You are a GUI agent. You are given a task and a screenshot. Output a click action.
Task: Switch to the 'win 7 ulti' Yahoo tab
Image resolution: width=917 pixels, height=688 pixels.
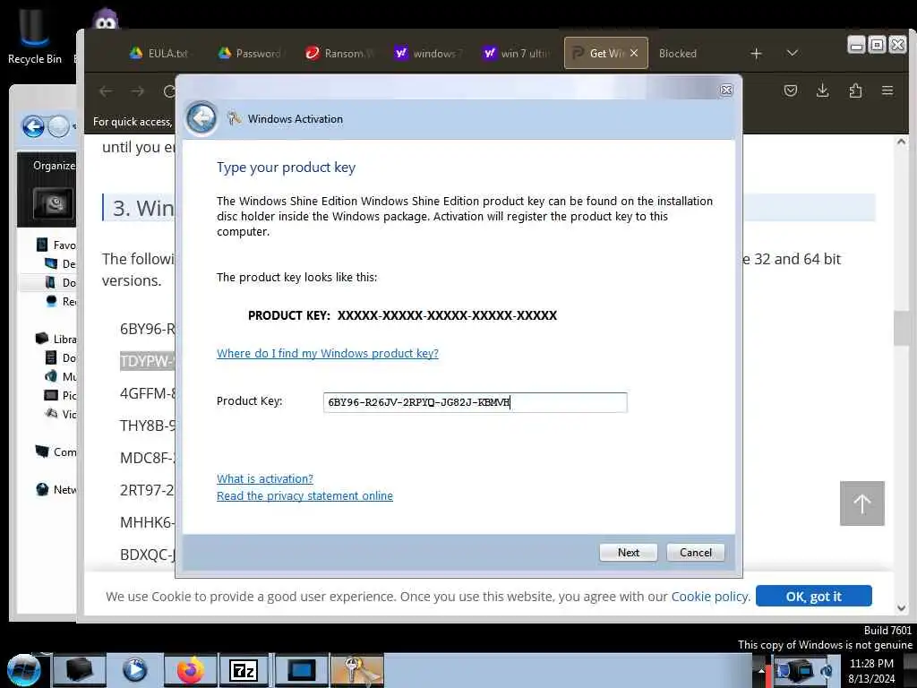pyautogui.click(x=517, y=53)
